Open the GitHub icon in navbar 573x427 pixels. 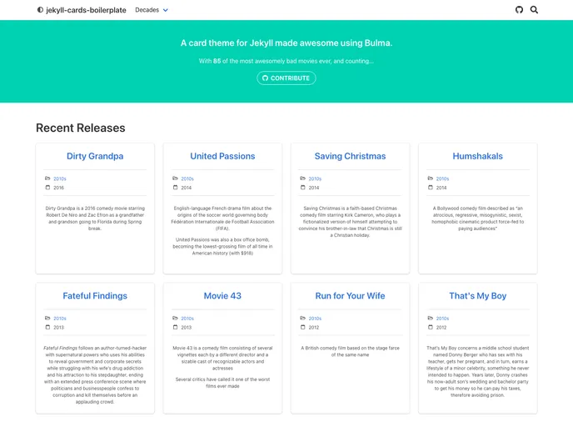519,10
